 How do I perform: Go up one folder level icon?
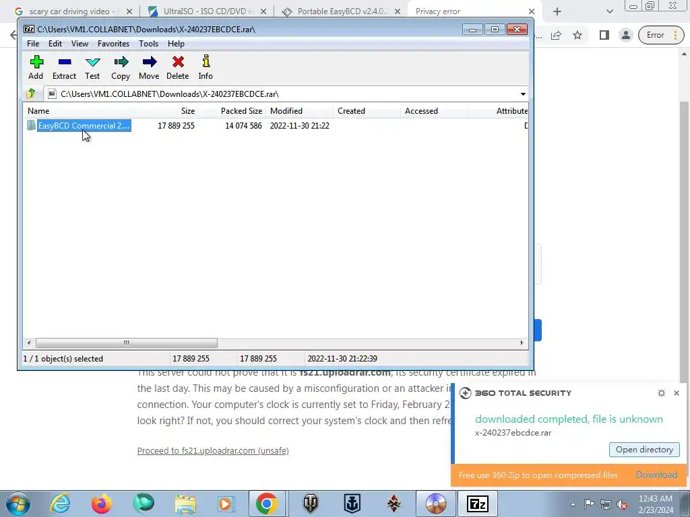point(31,94)
